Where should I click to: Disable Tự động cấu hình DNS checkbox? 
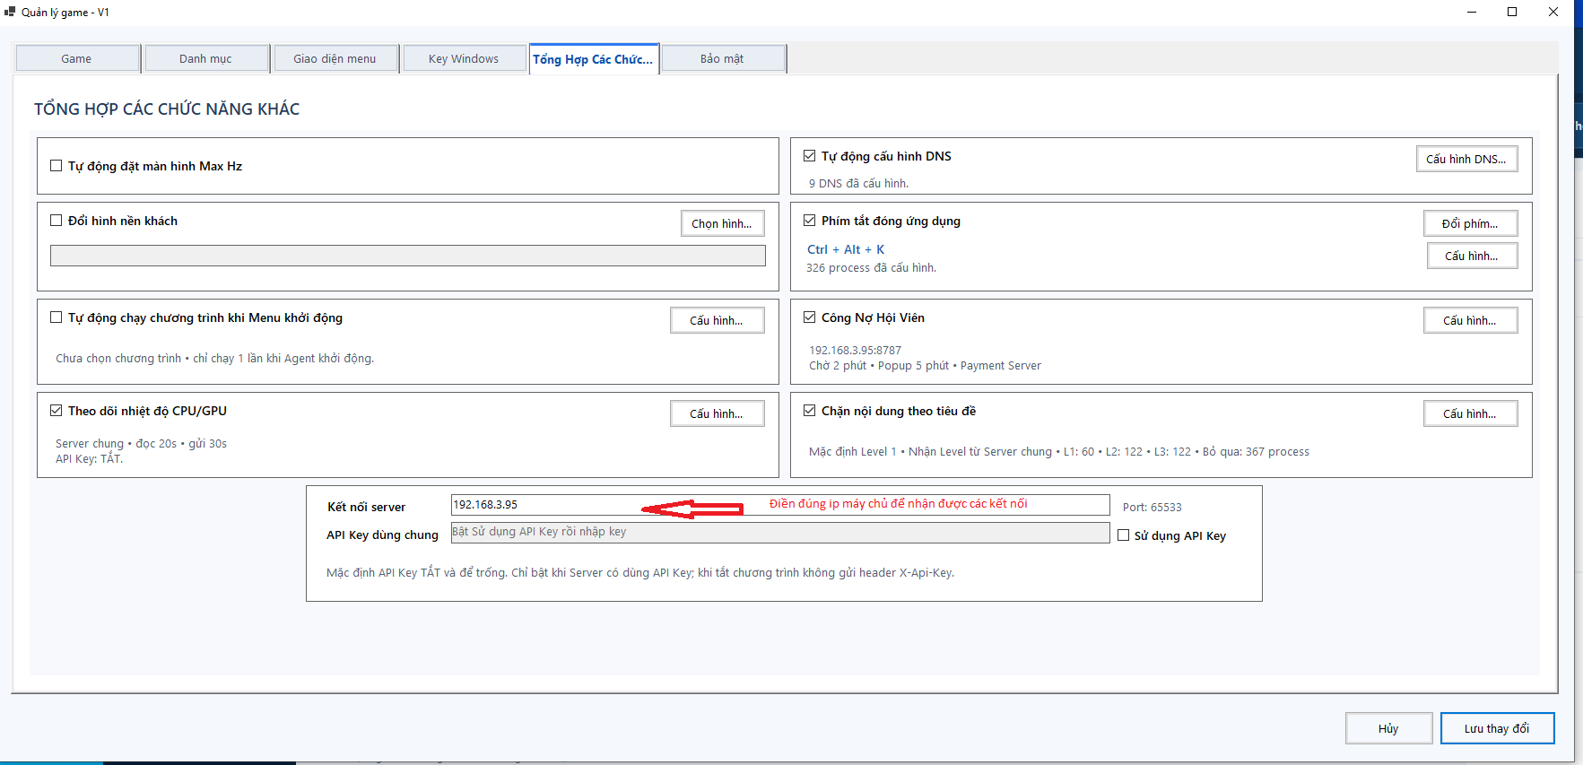tap(810, 156)
